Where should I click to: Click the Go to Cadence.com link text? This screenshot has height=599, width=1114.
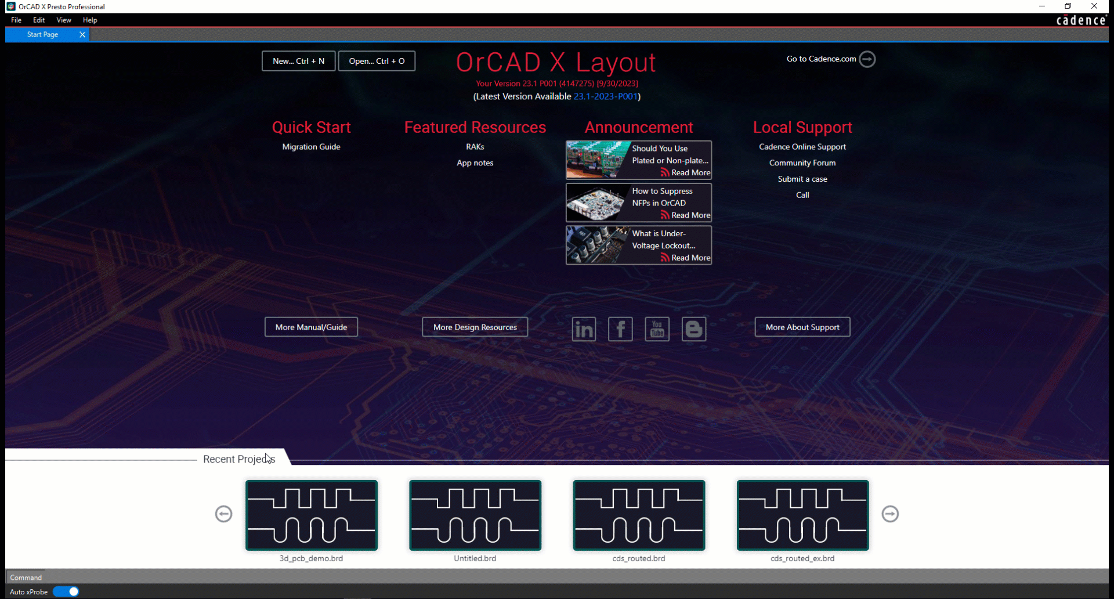[x=821, y=59]
